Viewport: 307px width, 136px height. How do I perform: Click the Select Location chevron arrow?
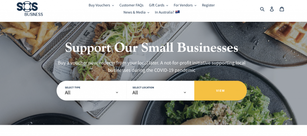pos(185,92)
